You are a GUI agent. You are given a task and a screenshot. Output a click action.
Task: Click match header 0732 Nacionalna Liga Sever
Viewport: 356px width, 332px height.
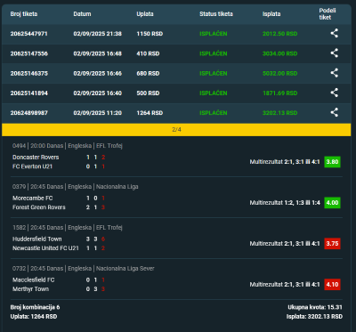click(84, 269)
